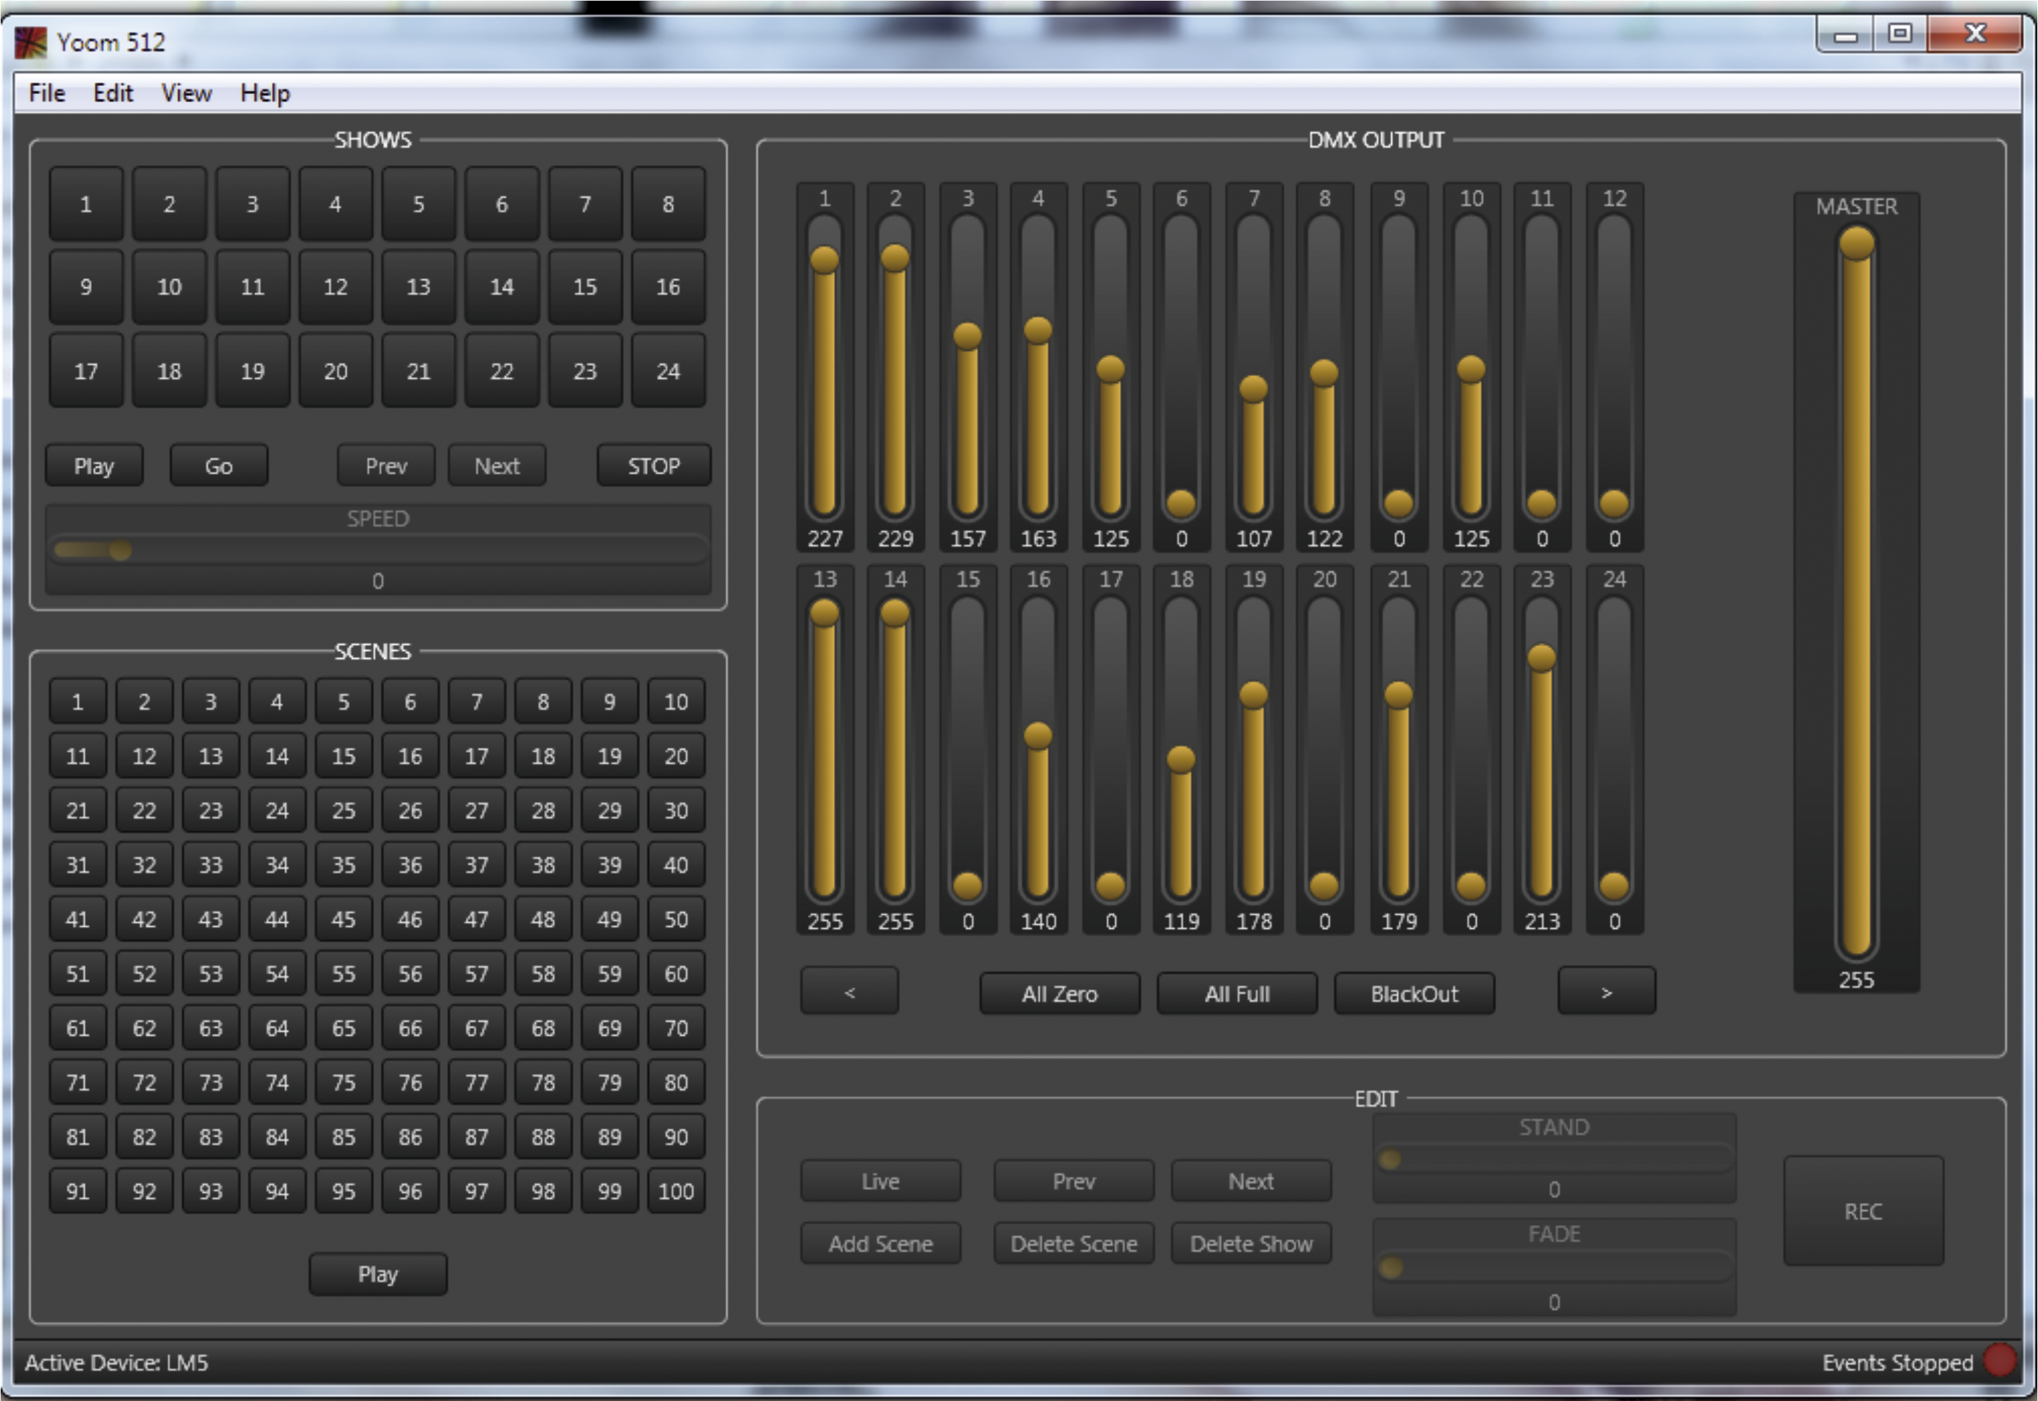2038x1401 pixels.
Task: Click the Add Scene button
Action: [879, 1244]
